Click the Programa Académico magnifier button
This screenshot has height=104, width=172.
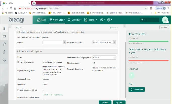tap(115, 42)
